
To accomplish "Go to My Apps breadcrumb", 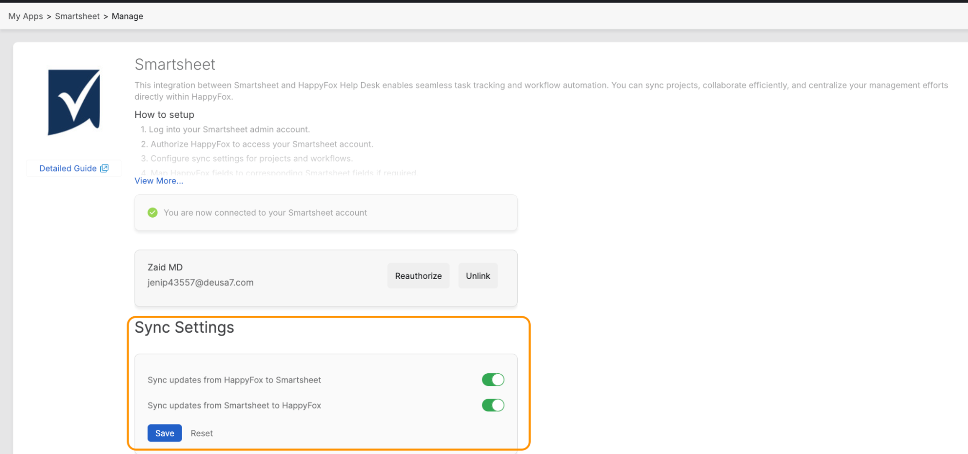I will (x=26, y=16).
